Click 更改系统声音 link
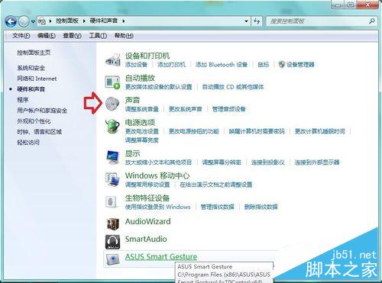The height and width of the screenshot is (283, 382). click(x=185, y=109)
